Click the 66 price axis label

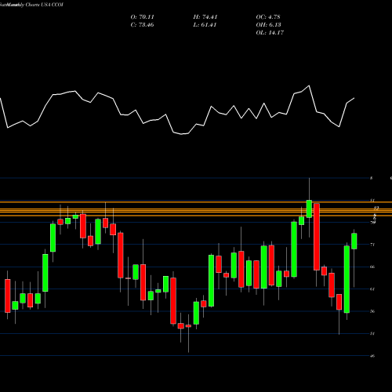tap(372, 267)
